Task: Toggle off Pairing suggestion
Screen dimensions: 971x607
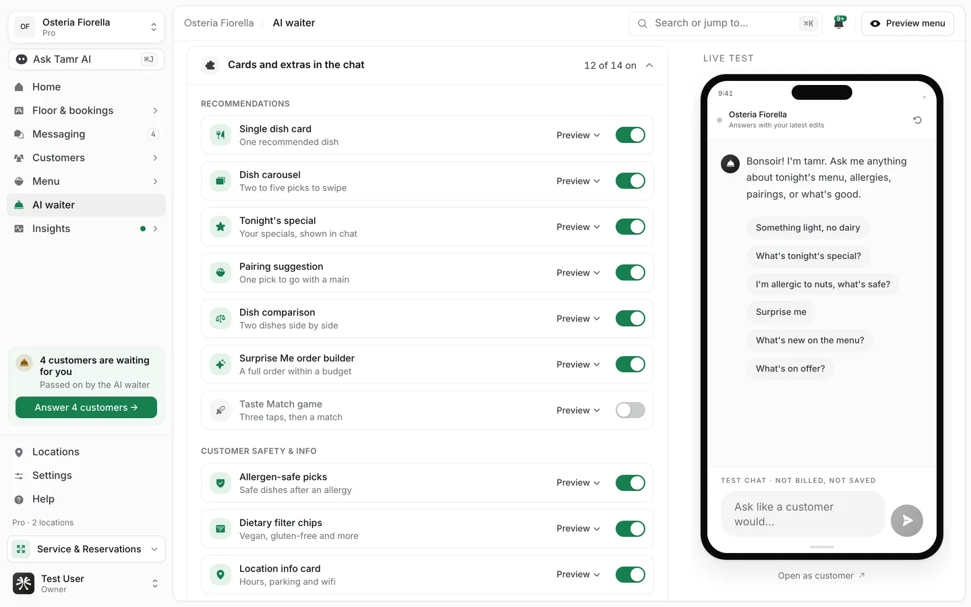Action: click(x=630, y=272)
